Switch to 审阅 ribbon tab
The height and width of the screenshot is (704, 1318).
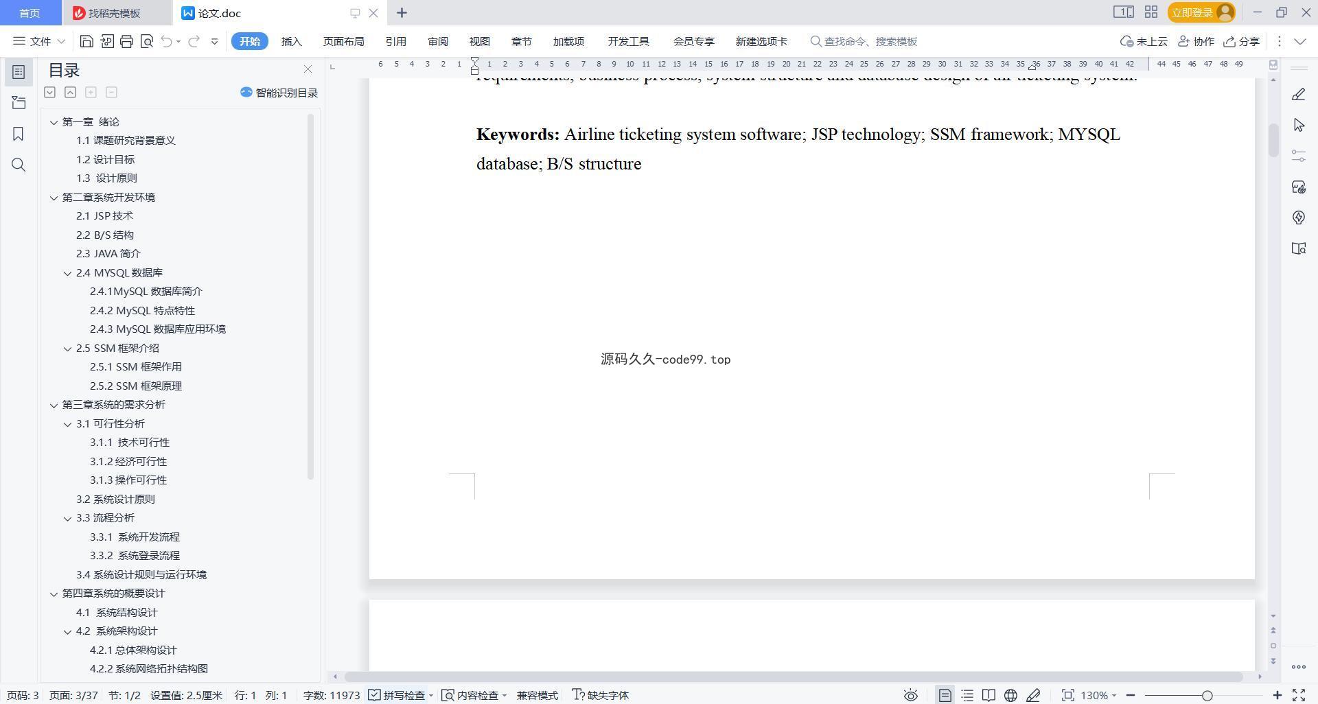438,41
